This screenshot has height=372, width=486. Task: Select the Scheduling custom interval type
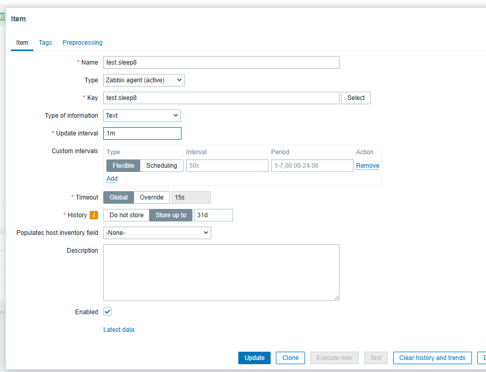tap(161, 166)
